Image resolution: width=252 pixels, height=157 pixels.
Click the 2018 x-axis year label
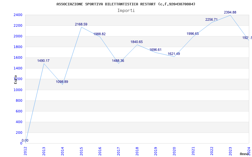point(137,151)
